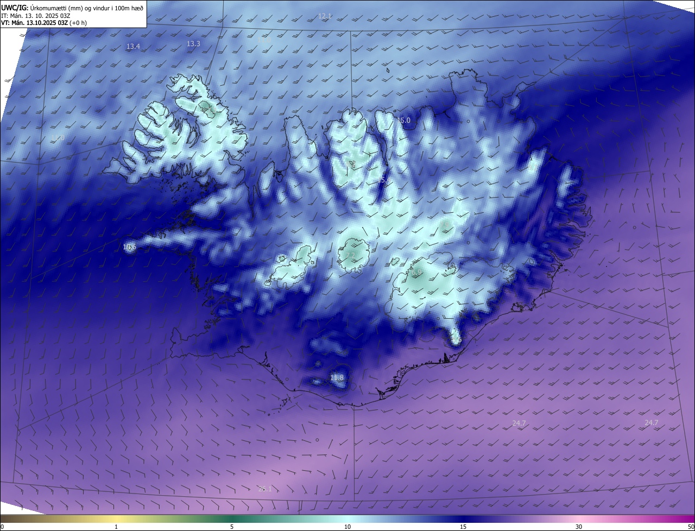Click the '0' tick on the color scale
The image size is (695, 531).
click(x=2, y=527)
